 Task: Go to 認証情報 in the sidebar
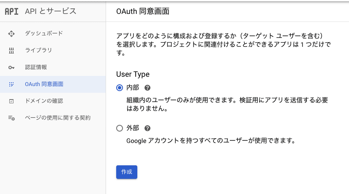click(36, 67)
